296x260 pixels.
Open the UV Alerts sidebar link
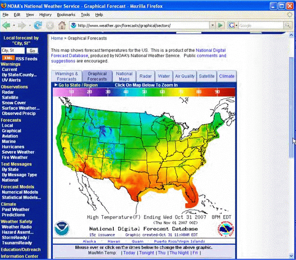pyautogui.click(x=11, y=80)
